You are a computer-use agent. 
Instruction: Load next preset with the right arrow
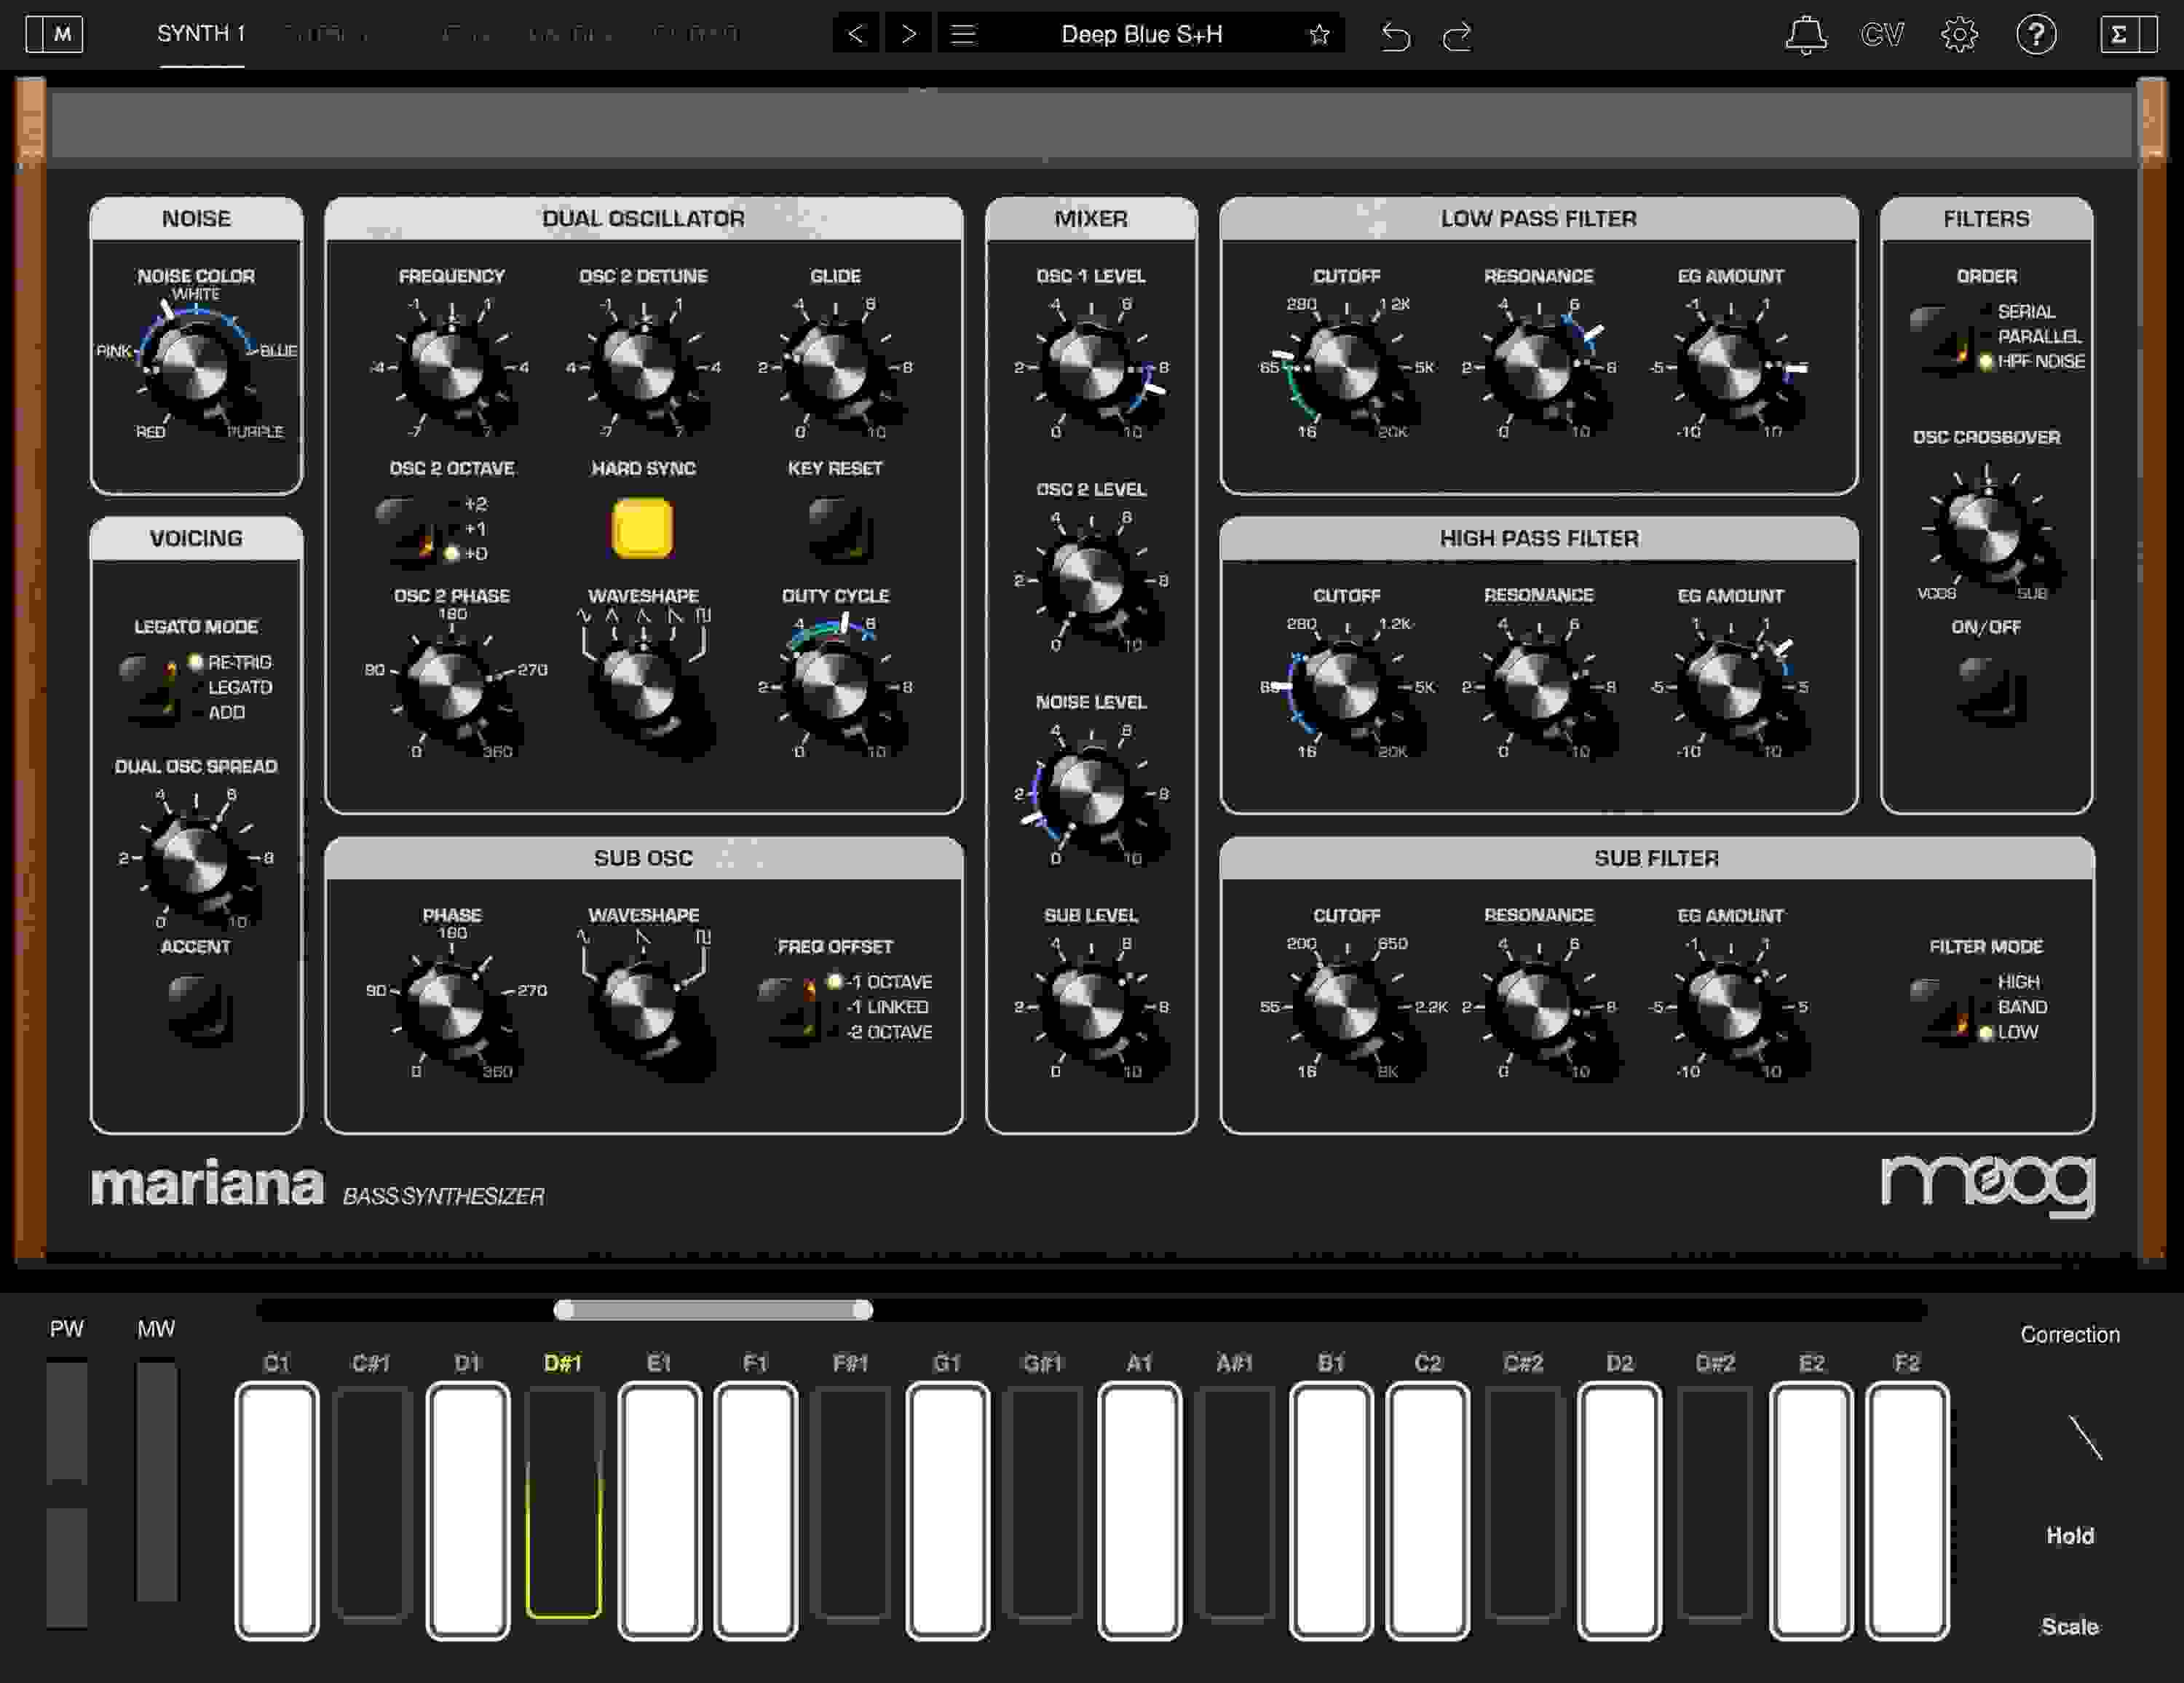coord(908,34)
